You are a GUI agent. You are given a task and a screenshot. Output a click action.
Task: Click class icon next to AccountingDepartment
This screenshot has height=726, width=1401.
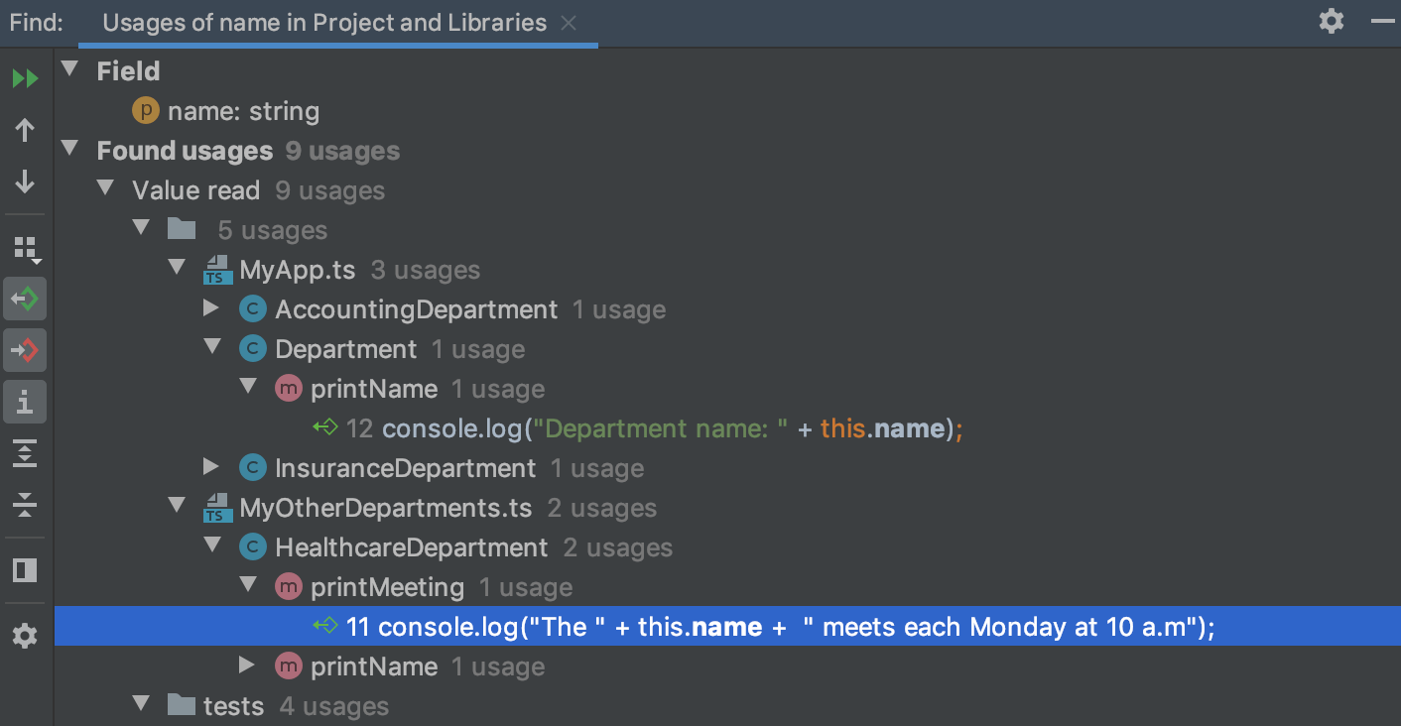[x=253, y=309]
